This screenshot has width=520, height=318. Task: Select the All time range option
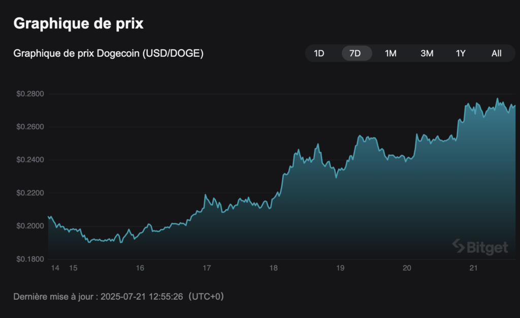click(x=496, y=53)
